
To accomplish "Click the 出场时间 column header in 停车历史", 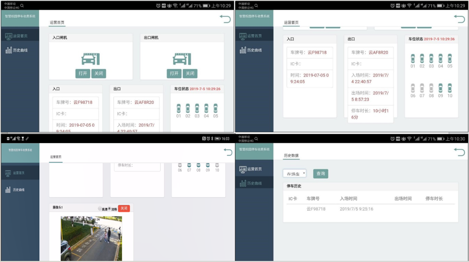I will click(403, 199).
